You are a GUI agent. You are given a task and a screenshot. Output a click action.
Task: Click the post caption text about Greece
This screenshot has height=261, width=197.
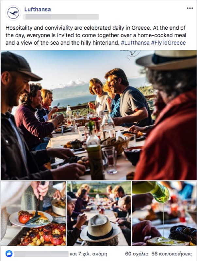coord(96,35)
